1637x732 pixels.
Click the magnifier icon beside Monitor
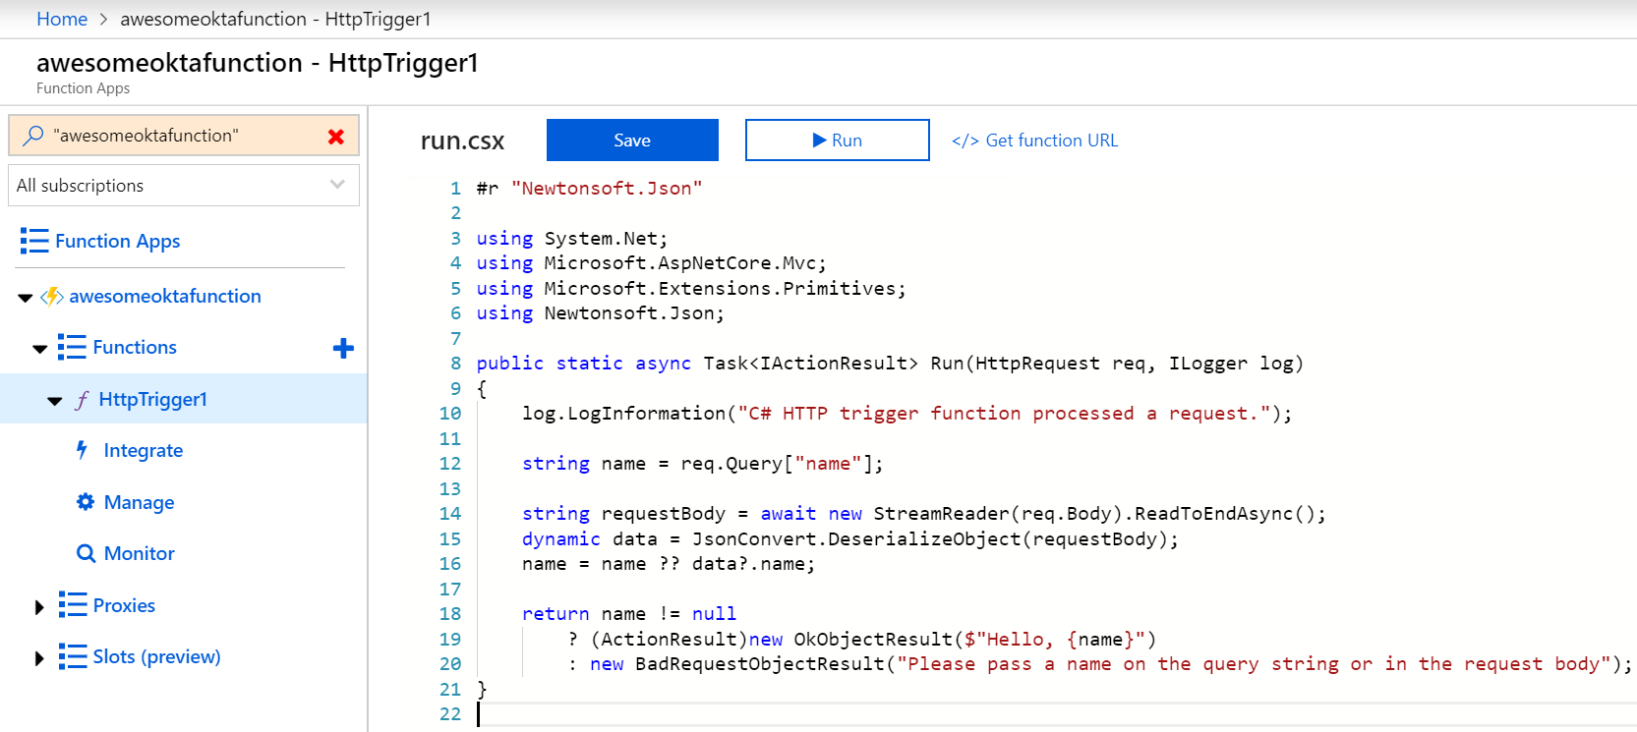point(86,553)
